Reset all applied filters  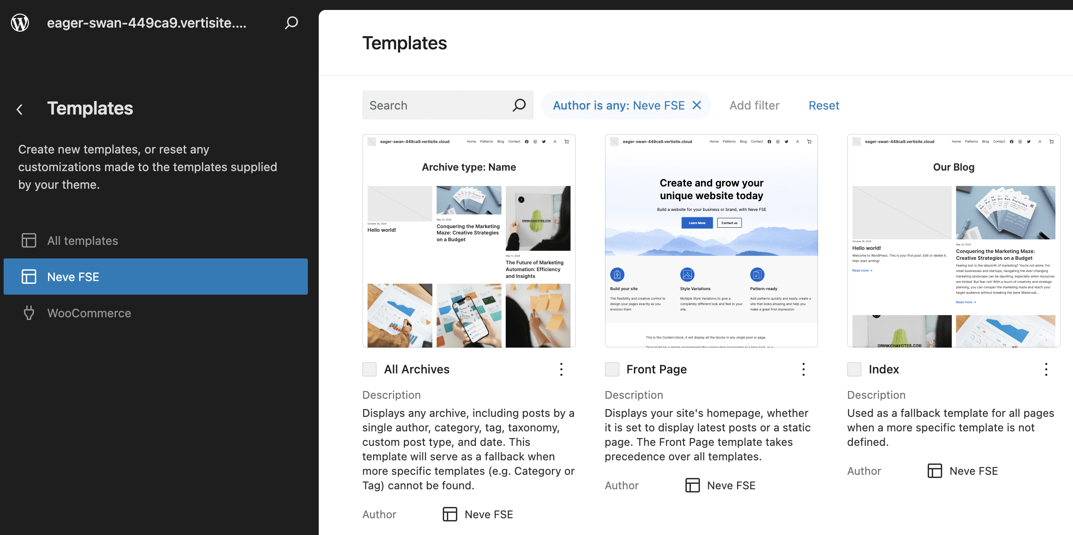click(824, 105)
